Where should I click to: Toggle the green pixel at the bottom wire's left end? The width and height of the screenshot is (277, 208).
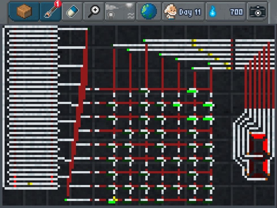click(x=66, y=200)
